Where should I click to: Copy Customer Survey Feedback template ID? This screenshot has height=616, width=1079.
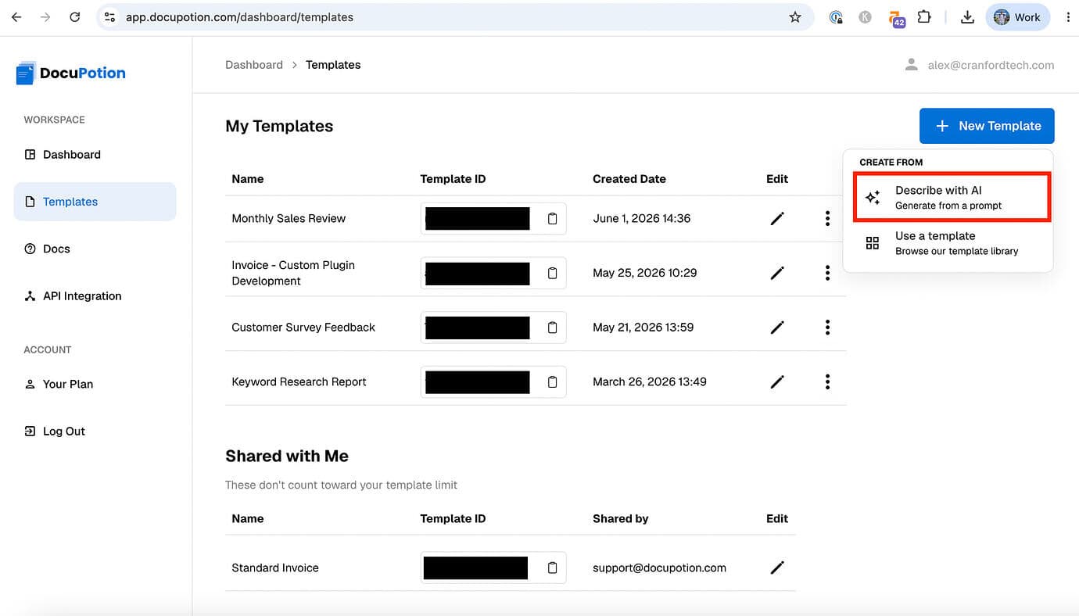(552, 328)
